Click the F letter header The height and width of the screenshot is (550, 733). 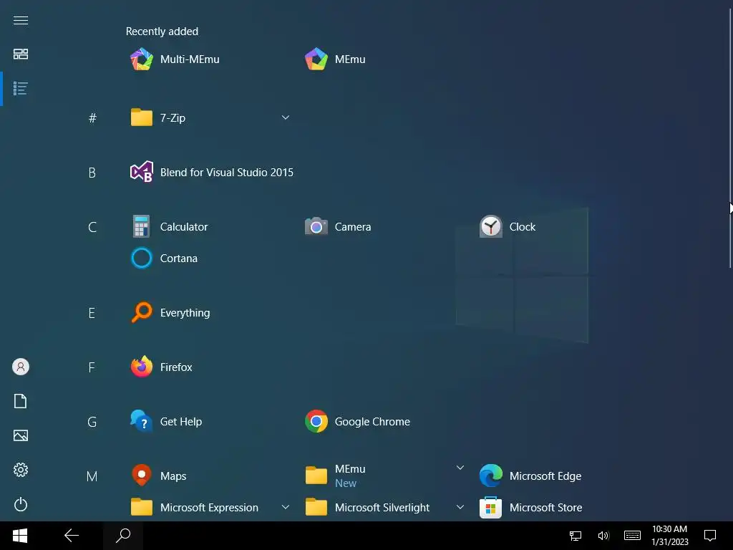coord(92,367)
